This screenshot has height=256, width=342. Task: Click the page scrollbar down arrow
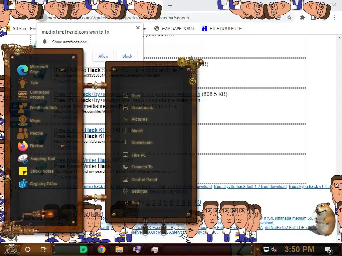tap(339, 240)
